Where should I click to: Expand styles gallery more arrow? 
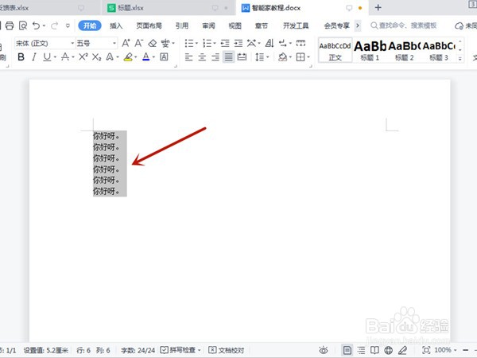pos(460,58)
